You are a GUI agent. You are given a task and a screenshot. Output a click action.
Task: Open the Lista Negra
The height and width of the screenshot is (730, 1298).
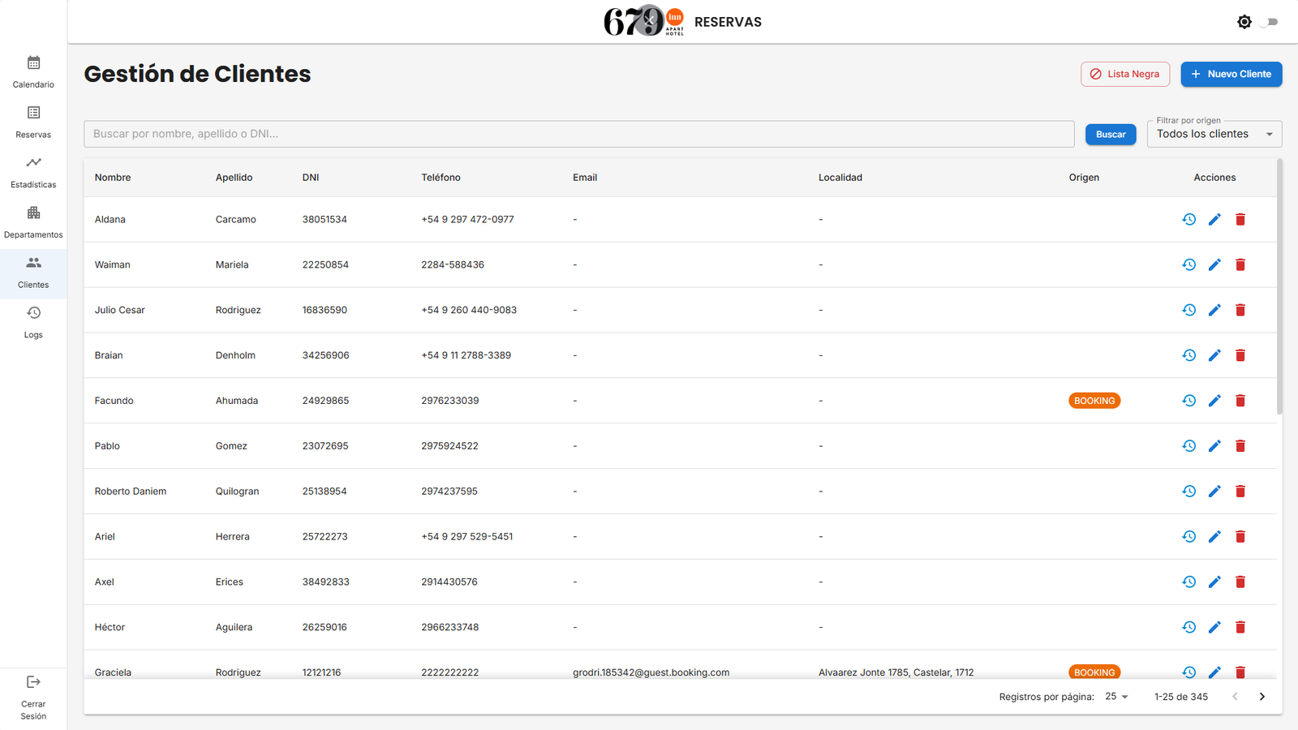click(1124, 74)
